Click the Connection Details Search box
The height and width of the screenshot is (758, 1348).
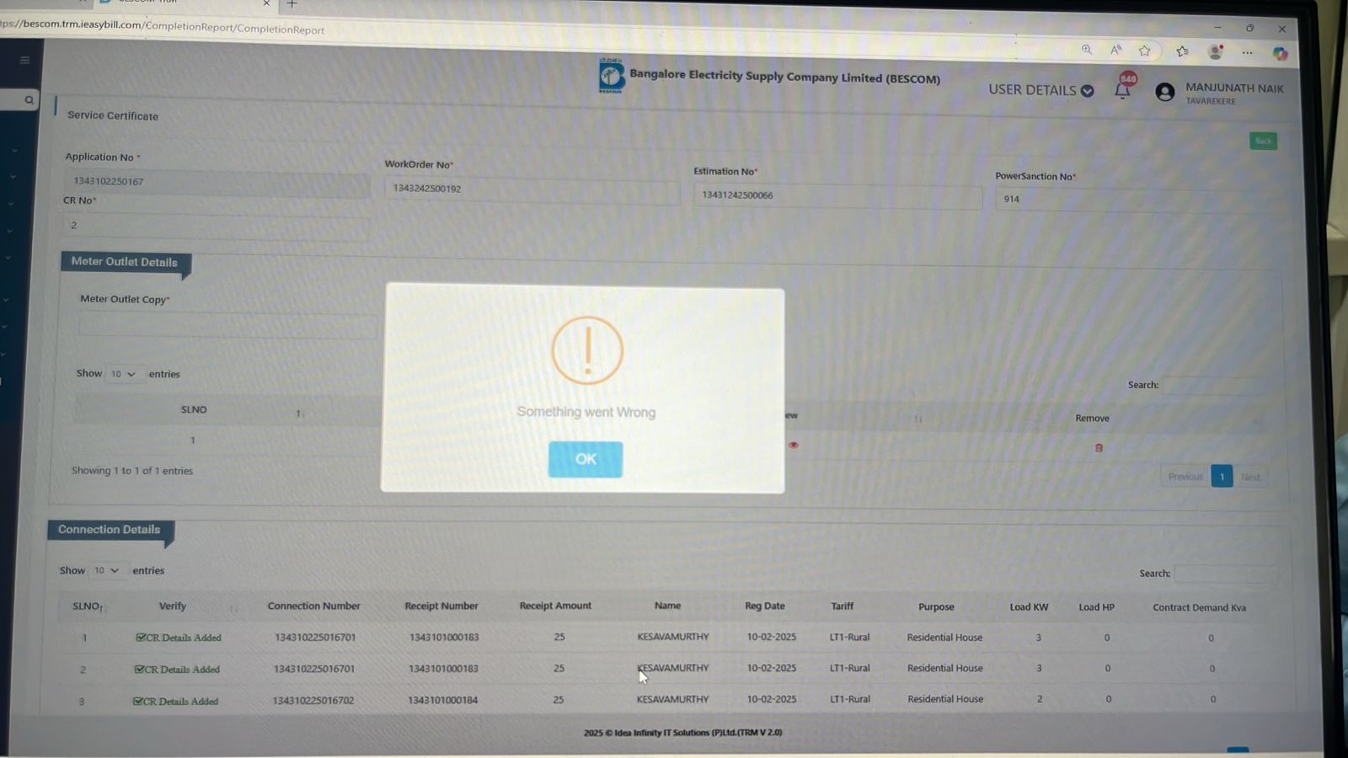pyautogui.click(x=1224, y=574)
